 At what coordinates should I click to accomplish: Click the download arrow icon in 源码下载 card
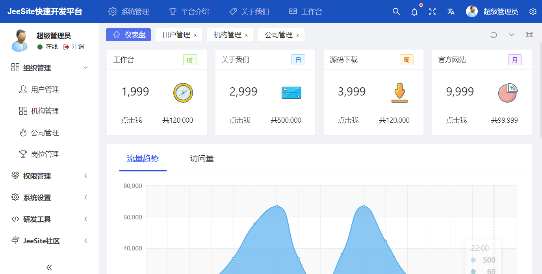tap(400, 93)
